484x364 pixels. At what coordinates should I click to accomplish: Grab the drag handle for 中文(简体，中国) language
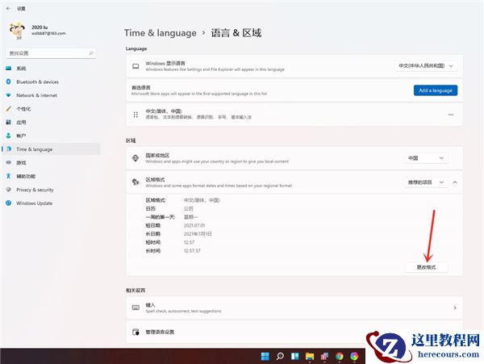coord(136,115)
